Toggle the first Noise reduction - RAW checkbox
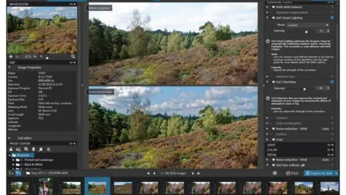Image resolution: width=346 pixels, height=195 pixels. pos(273,129)
